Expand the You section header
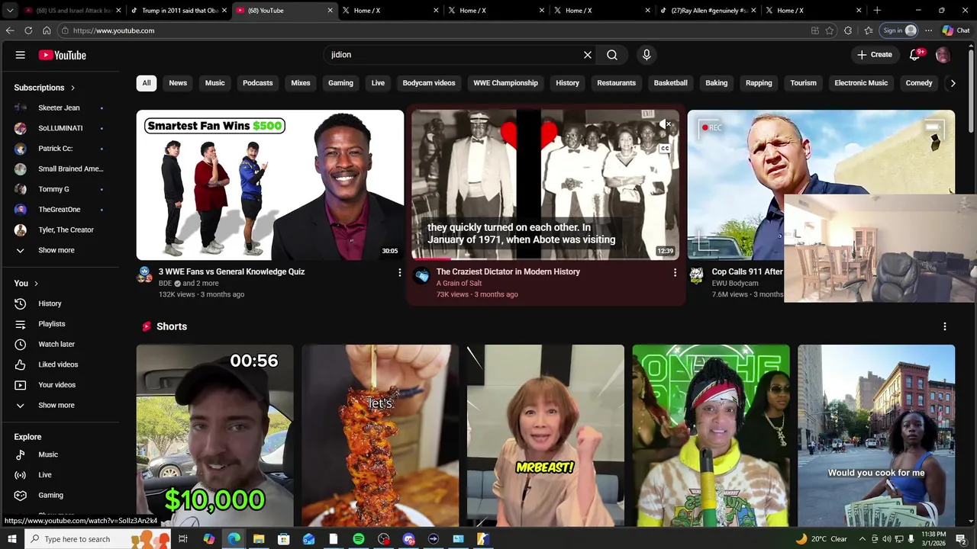Screen dimensions: 977x549 tap(27, 283)
